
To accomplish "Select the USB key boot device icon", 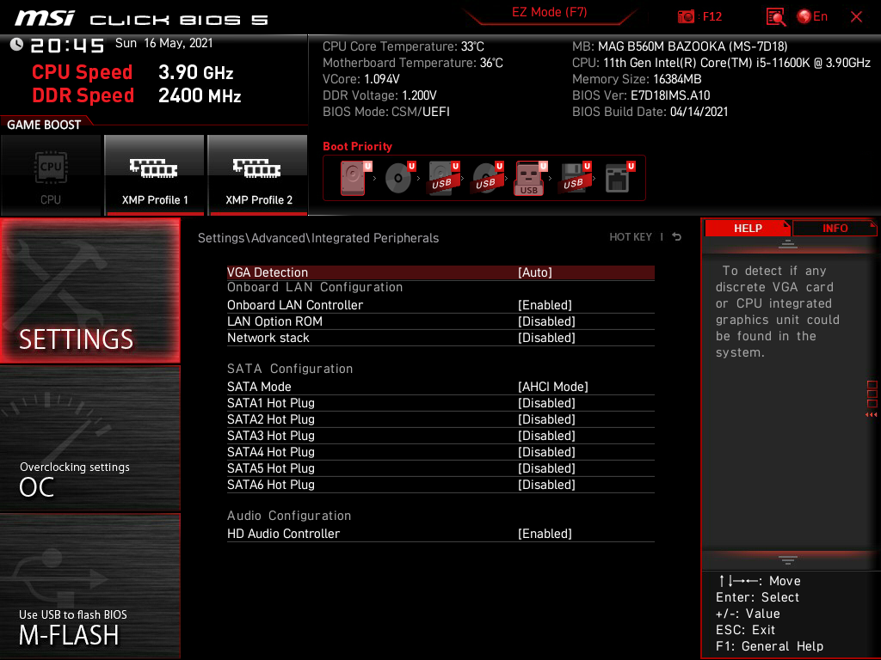I will point(530,178).
